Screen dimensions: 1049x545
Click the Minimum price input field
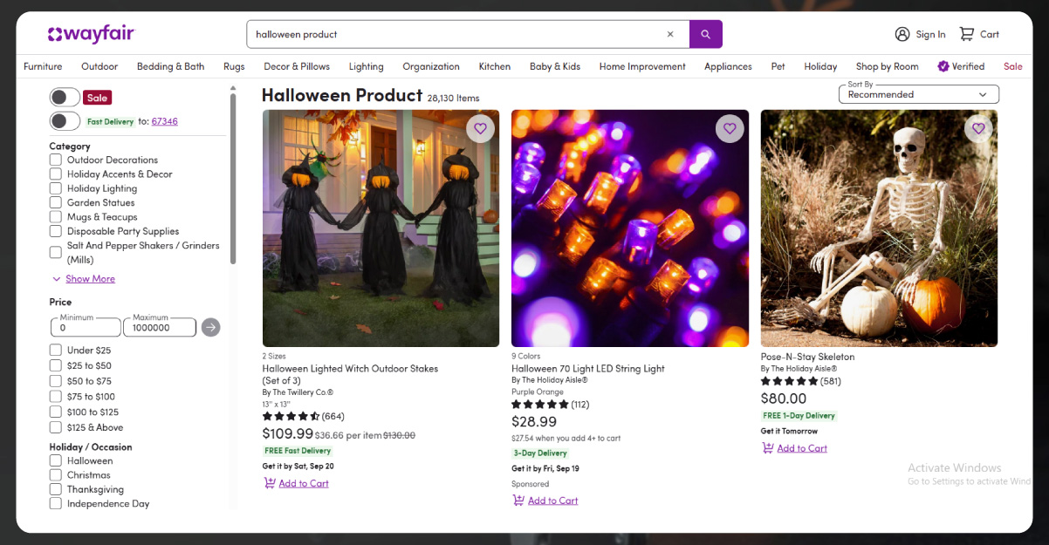85,327
